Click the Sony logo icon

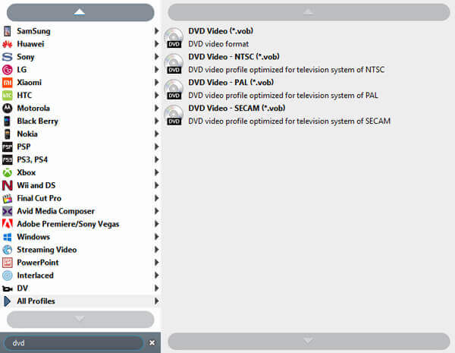click(8, 57)
